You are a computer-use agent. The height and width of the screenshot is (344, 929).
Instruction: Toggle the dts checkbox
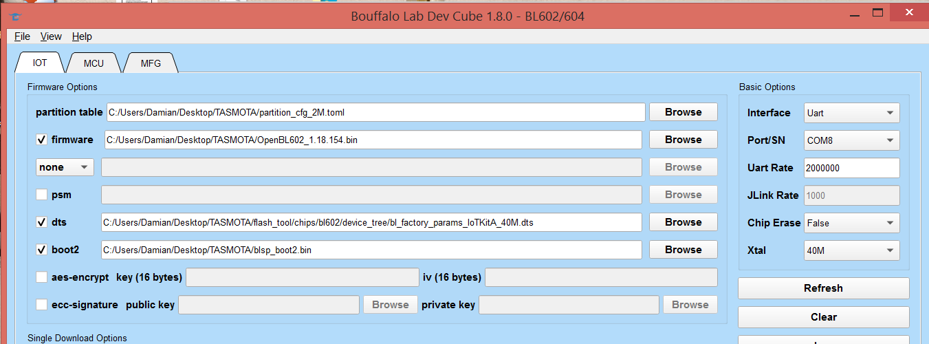[41, 222]
